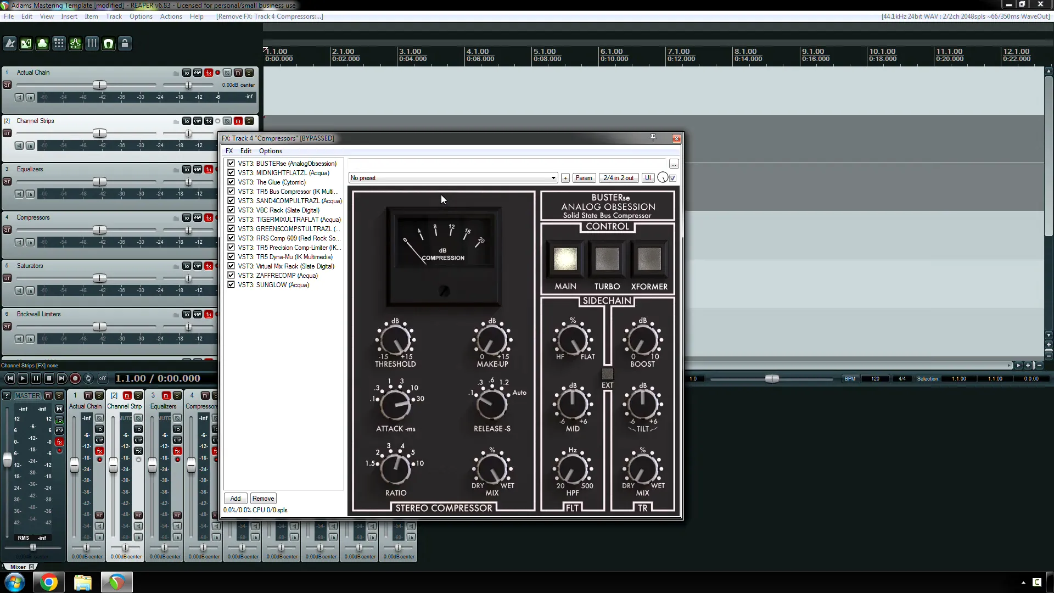Open the File menu
1054x593 pixels.
(x=9, y=16)
